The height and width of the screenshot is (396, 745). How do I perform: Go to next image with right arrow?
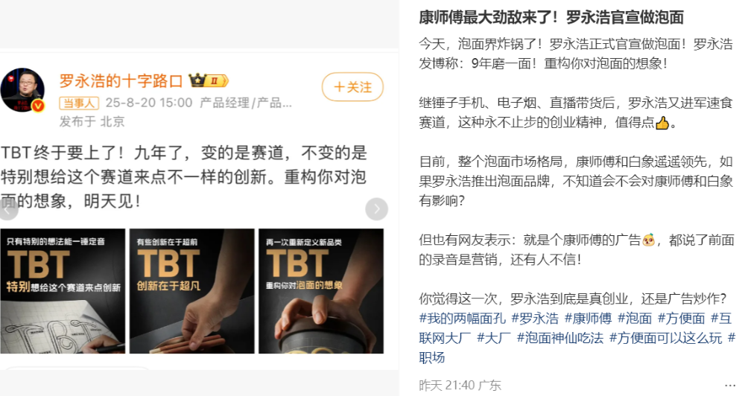(x=377, y=209)
